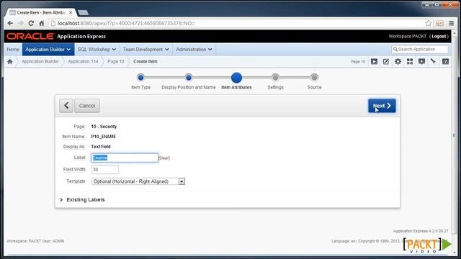The width and height of the screenshot is (461, 259).
Task: Cancel the Create Item wizard
Action: coord(87,106)
